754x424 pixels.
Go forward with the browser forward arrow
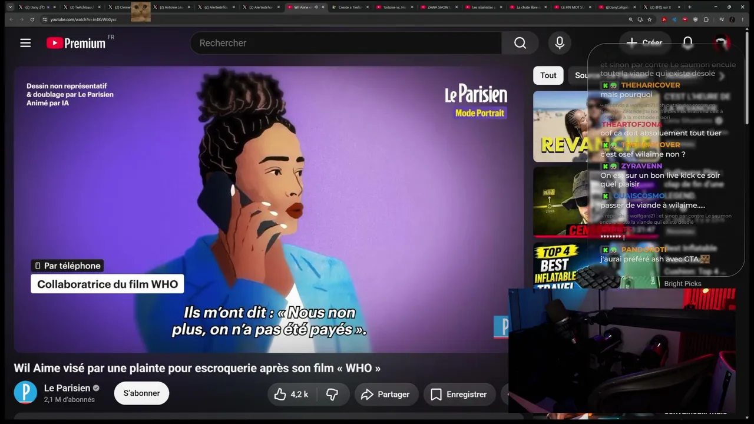tap(22, 19)
